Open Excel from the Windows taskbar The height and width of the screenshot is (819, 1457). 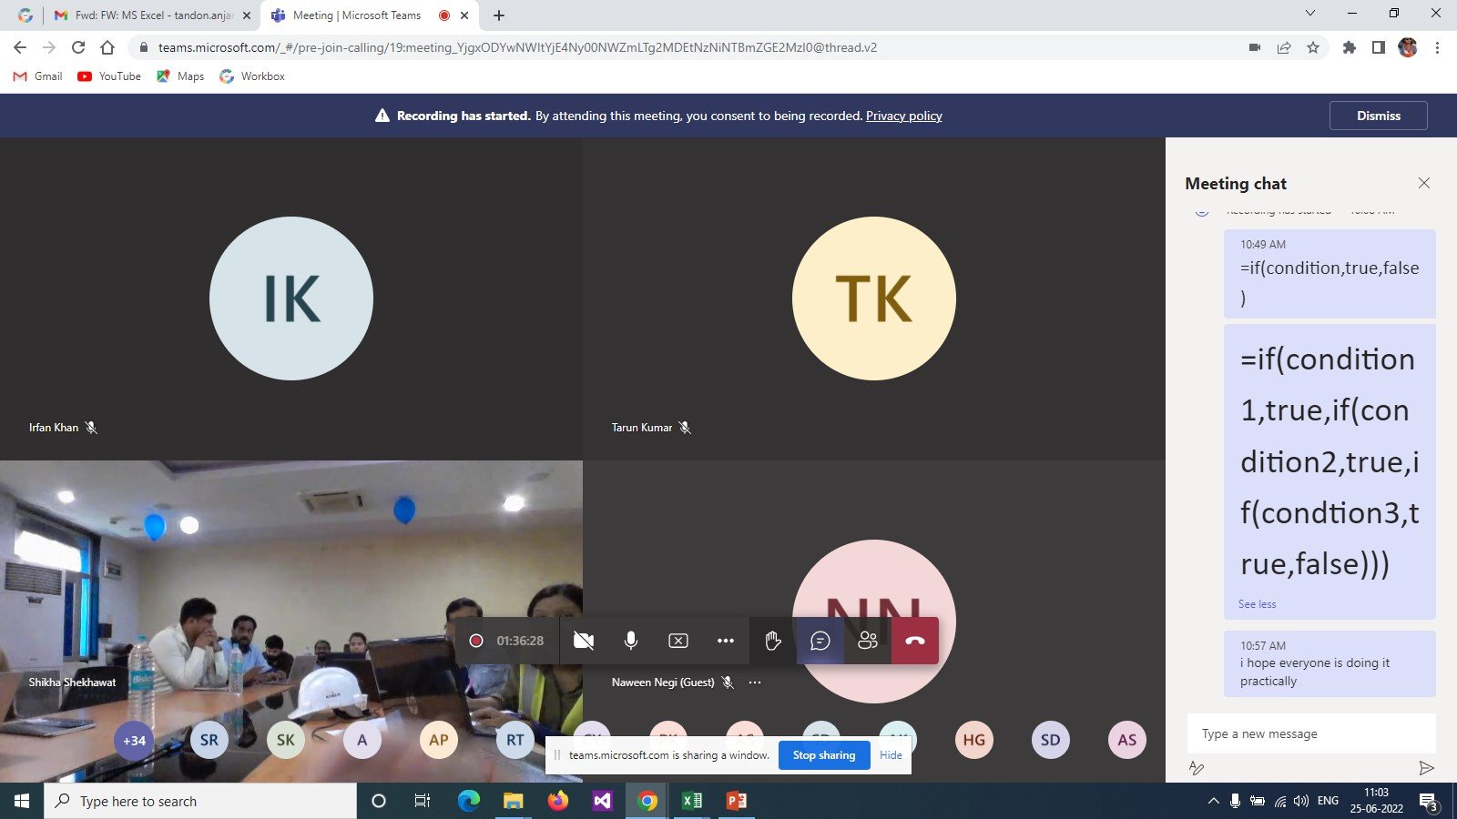(x=692, y=801)
